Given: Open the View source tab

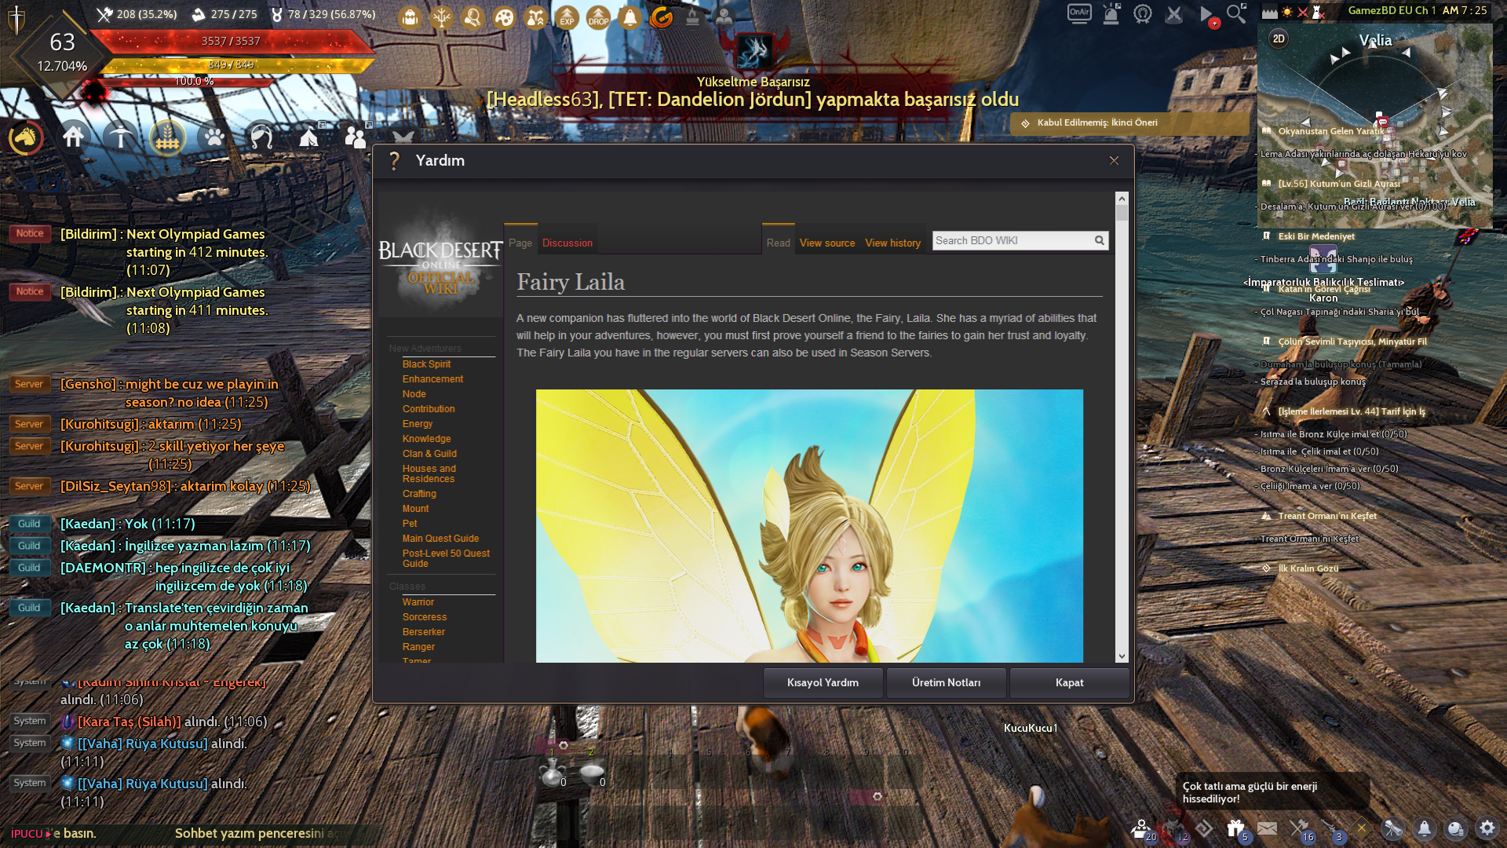Looking at the screenshot, I should click(827, 243).
